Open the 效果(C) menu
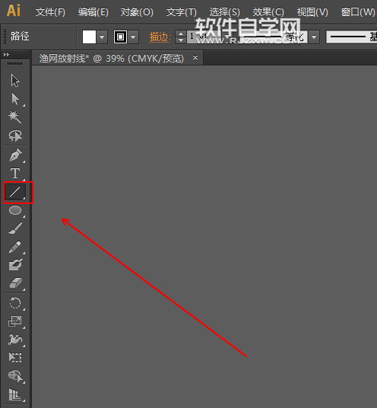Viewport: 377px width, 408px height. (x=268, y=12)
